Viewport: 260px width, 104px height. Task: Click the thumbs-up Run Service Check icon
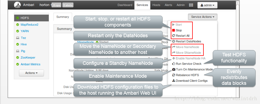click(x=174, y=64)
